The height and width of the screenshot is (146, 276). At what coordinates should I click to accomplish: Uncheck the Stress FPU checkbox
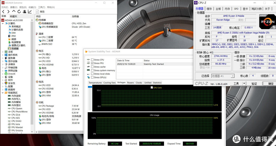(92, 63)
